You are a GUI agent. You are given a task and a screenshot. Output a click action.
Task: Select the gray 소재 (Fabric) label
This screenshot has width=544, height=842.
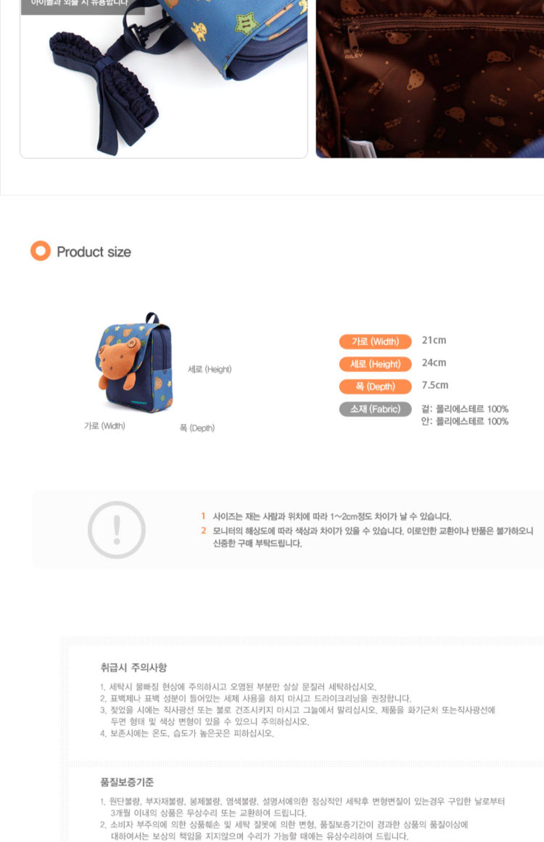coord(375,409)
